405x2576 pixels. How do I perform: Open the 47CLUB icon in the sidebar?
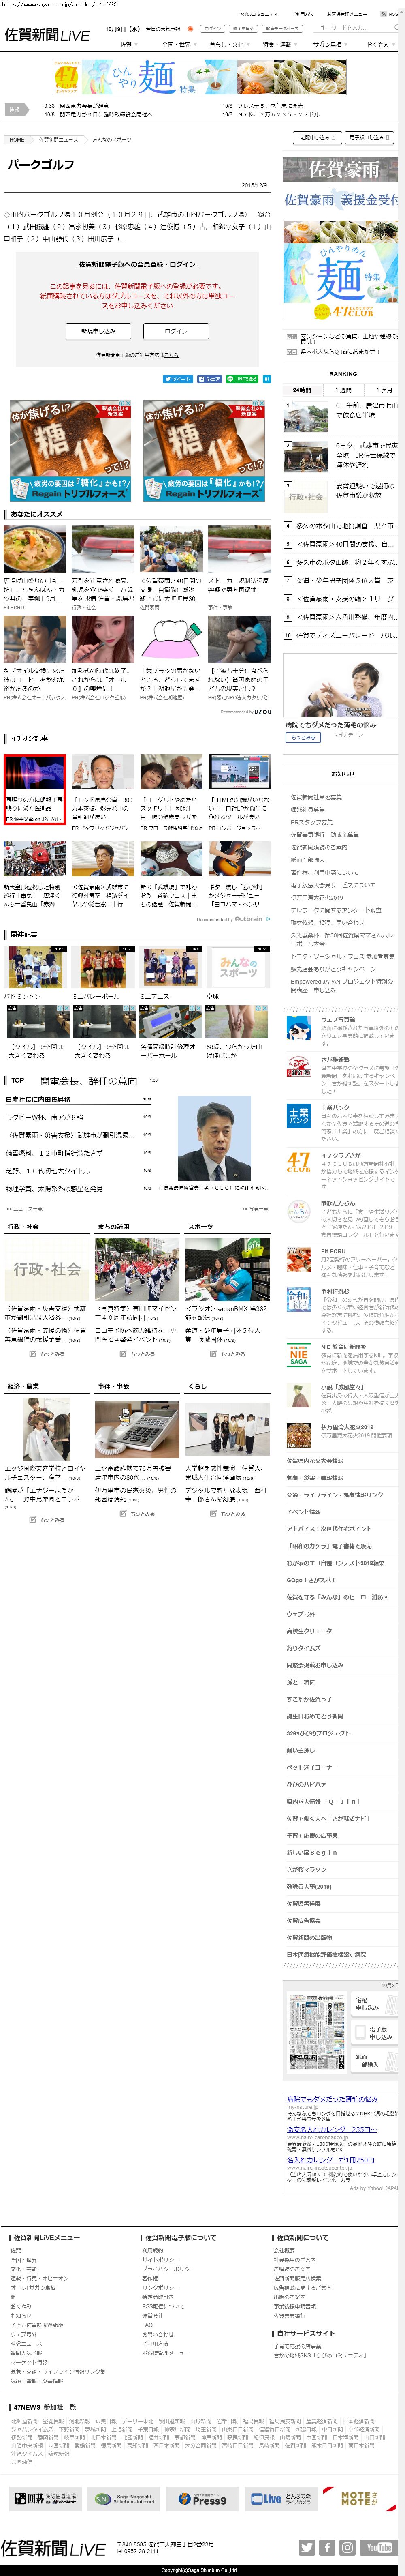point(298,1163)
